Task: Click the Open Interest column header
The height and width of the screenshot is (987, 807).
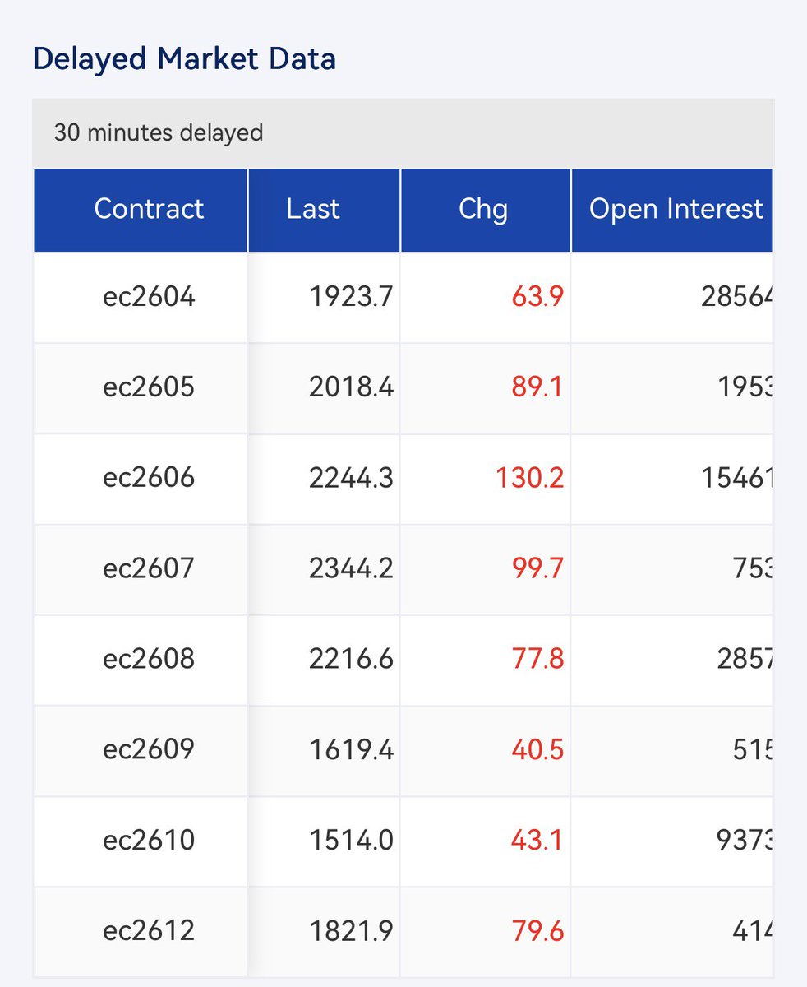Action: pyautogui.click(x=672, y=210)
